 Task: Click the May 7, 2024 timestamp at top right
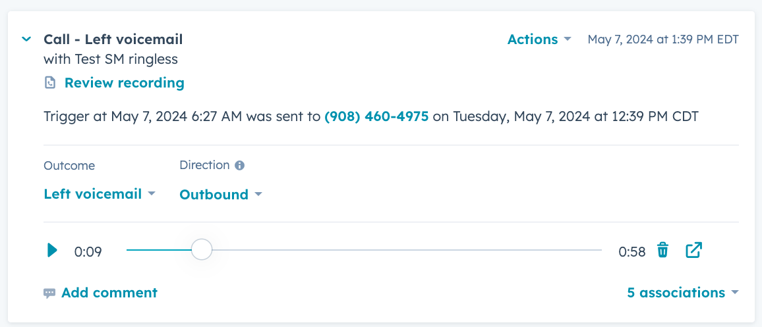click(x=663, y=39)
